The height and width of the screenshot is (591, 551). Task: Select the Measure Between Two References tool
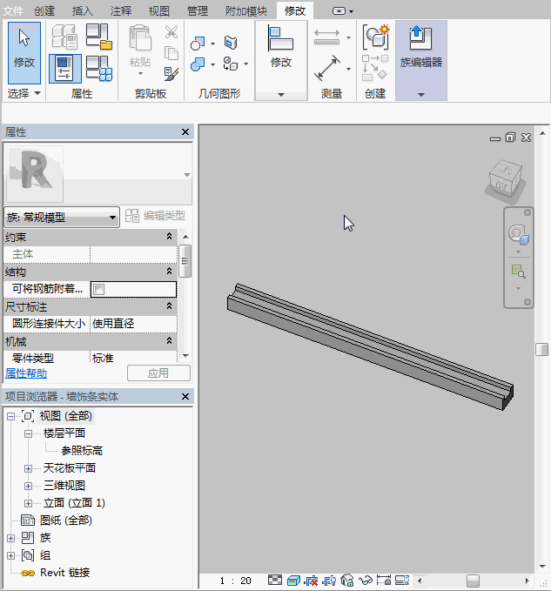click(x=327, y=37)
